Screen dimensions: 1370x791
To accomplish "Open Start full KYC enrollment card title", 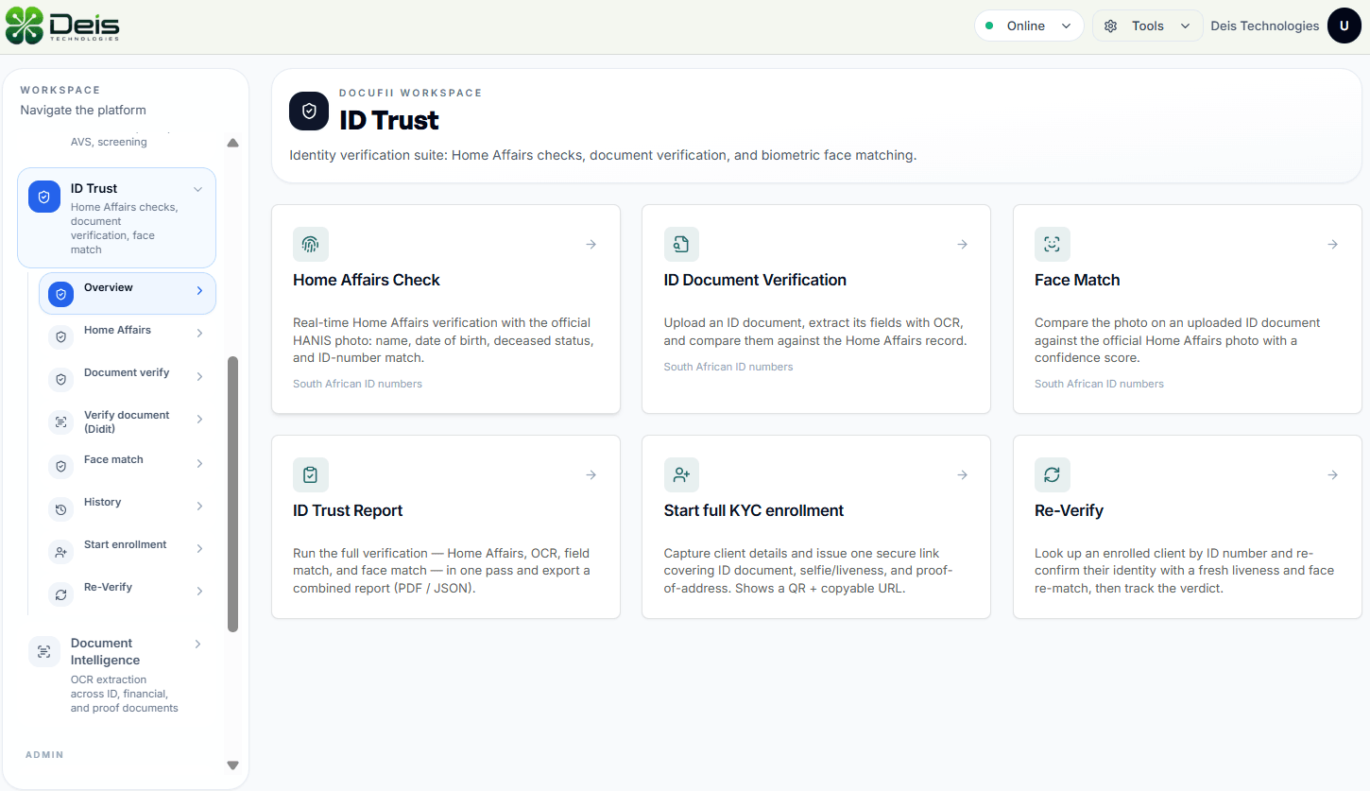I will (x=754, y=510).
